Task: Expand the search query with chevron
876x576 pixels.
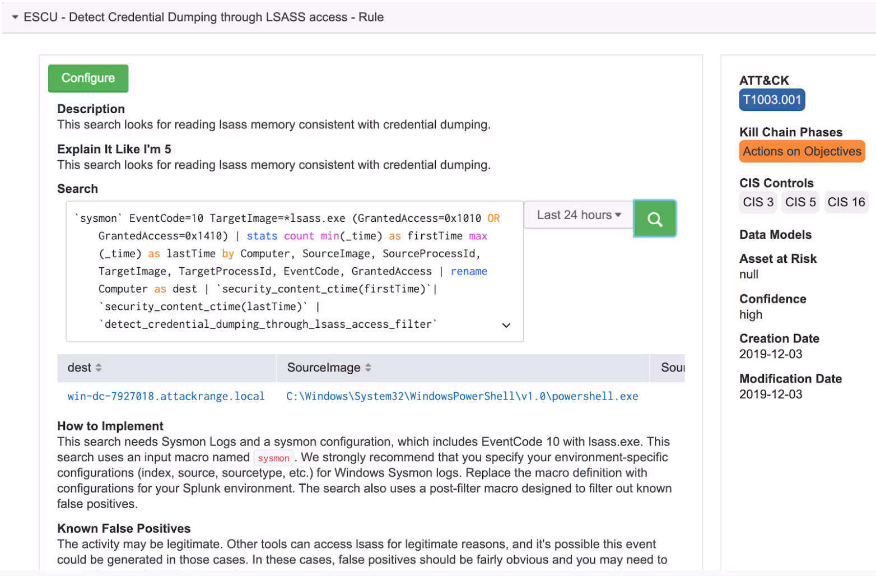Action: coord(506,325)
